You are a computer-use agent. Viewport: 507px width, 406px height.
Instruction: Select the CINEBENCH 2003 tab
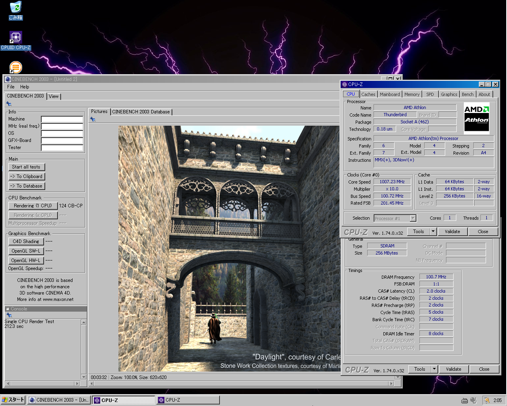25,96
